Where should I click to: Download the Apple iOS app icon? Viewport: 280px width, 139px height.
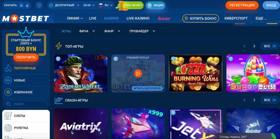click(27, 5)
